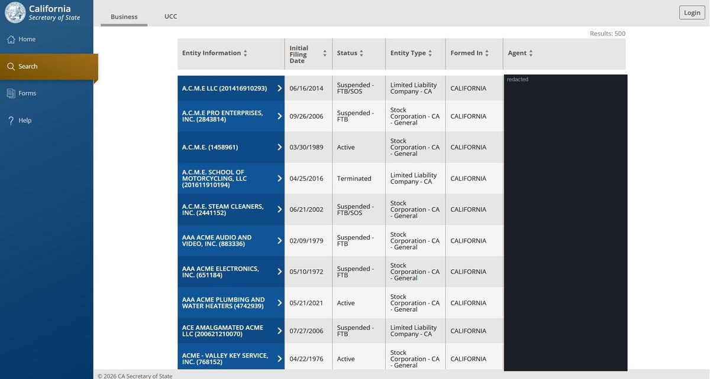
Task: Switch to the UCC tab
Action: pyautogui.click(x=170, y=17)
